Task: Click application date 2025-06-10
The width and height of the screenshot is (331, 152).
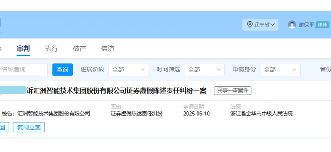Action: click(x=196, y=114)
